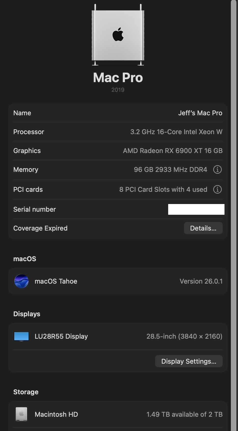Click the Storage section heading
Screen dimensions: 238x431
pos(26,392)
